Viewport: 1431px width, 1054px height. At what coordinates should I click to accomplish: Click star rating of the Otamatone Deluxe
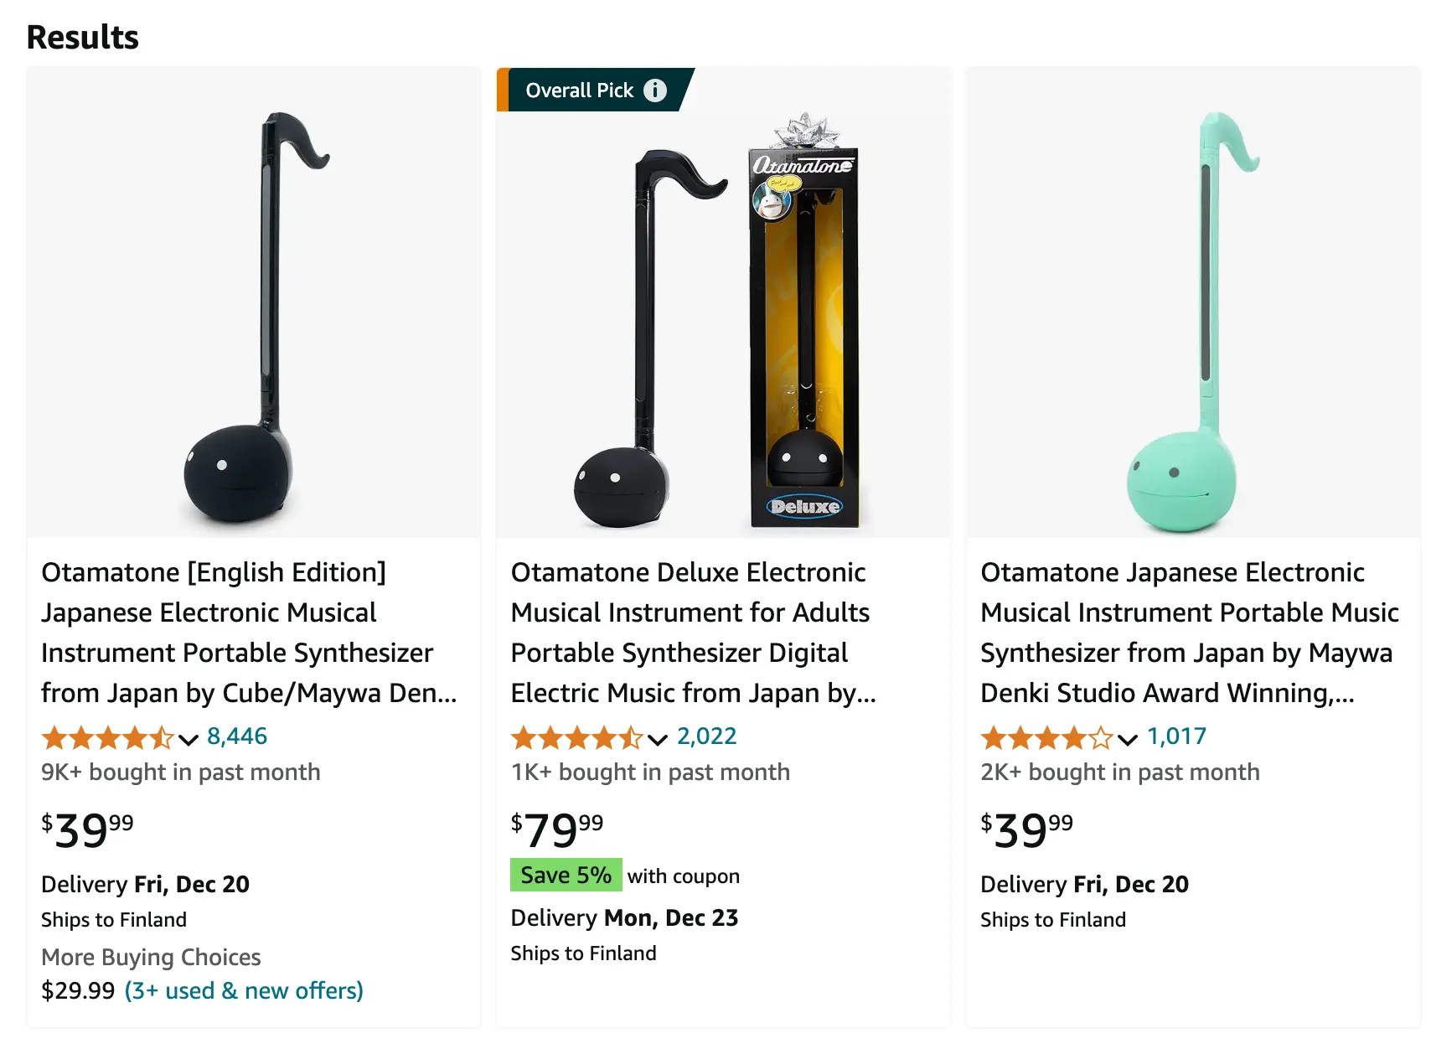click(x=576, y=737)
